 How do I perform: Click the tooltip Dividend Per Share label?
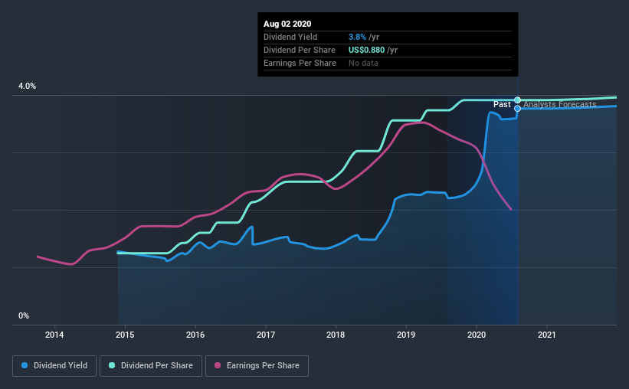300,50
